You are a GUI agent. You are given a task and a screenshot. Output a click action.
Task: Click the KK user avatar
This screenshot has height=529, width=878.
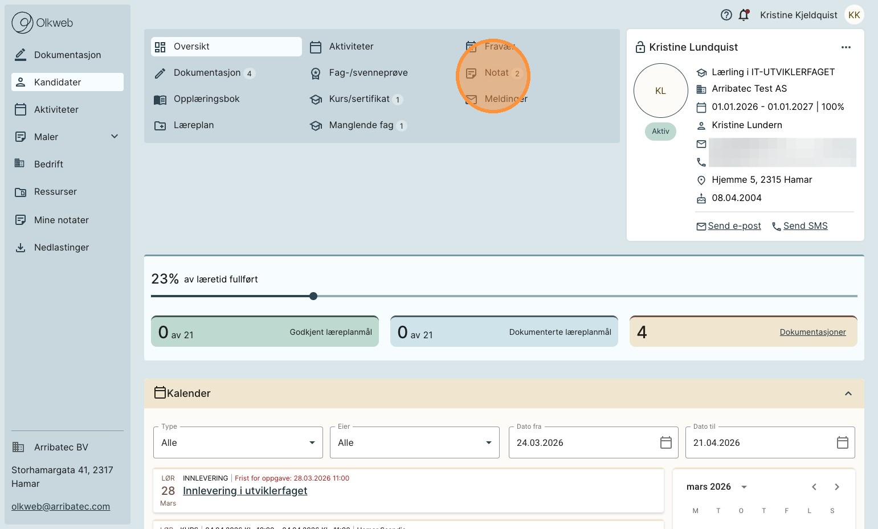[854, 15]
